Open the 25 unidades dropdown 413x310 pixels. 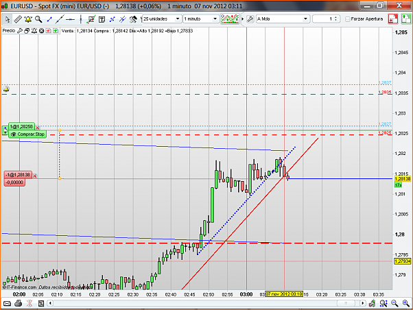tap(162, 19)
